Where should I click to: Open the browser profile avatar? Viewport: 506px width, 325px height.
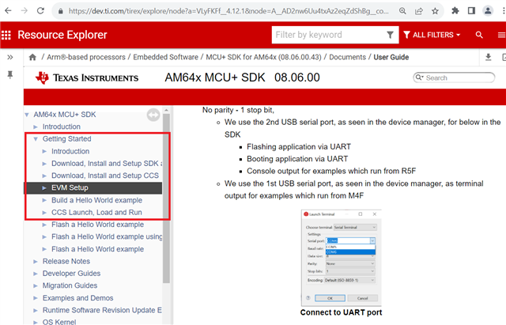click(488, 10)
